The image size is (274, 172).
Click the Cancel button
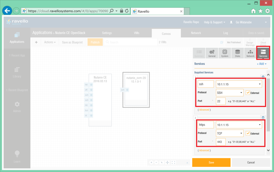click(251, 162)
